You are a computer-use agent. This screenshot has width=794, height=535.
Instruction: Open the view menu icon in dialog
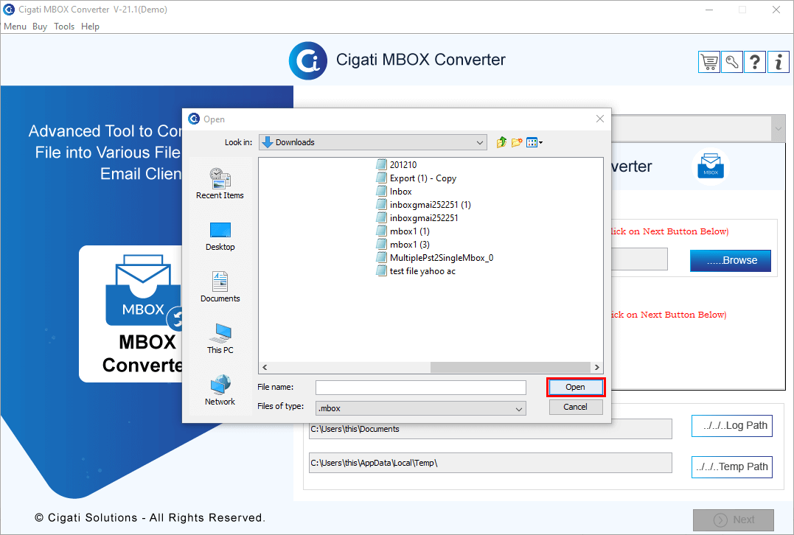(x=534, y=142)
